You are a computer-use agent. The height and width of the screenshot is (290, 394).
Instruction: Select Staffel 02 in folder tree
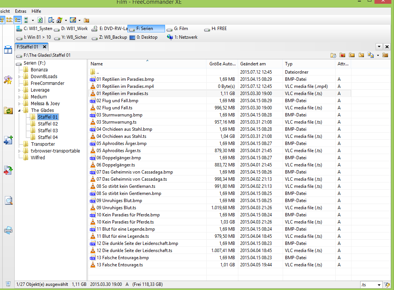(x=48, y=124)
